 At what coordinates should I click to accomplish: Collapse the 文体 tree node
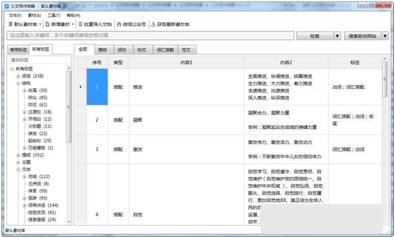[18, 169]
